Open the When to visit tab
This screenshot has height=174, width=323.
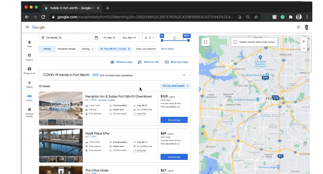149,62
